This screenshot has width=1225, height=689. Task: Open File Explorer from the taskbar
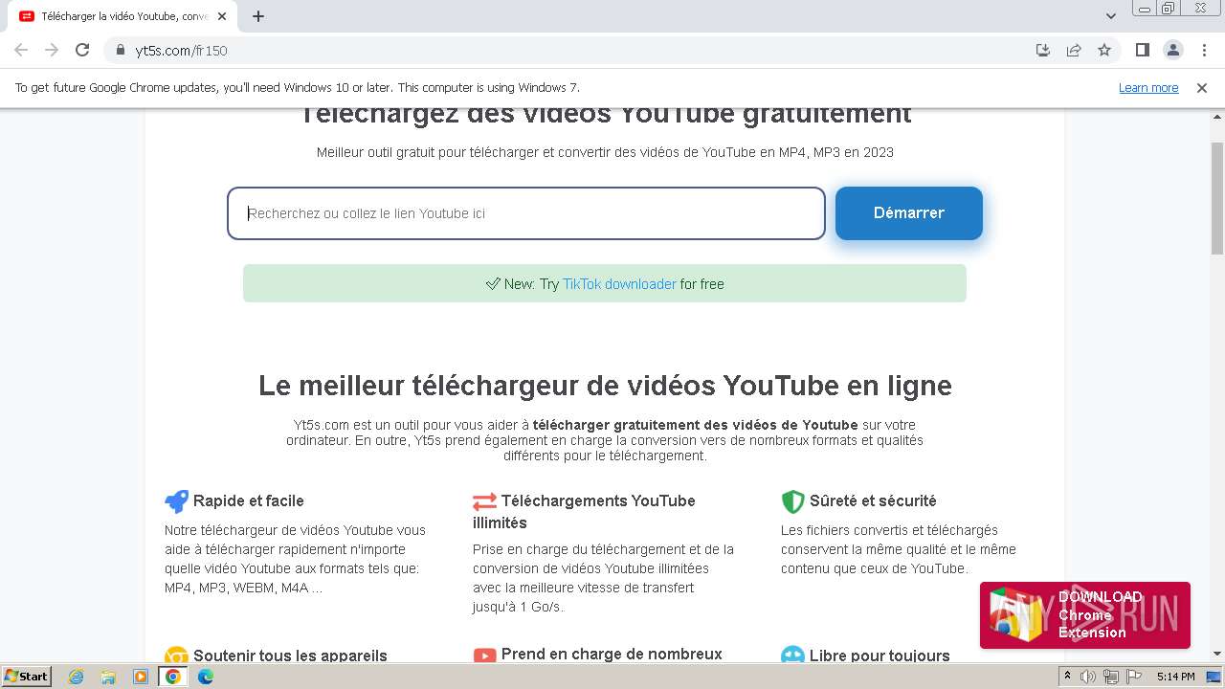coord(108,677)
